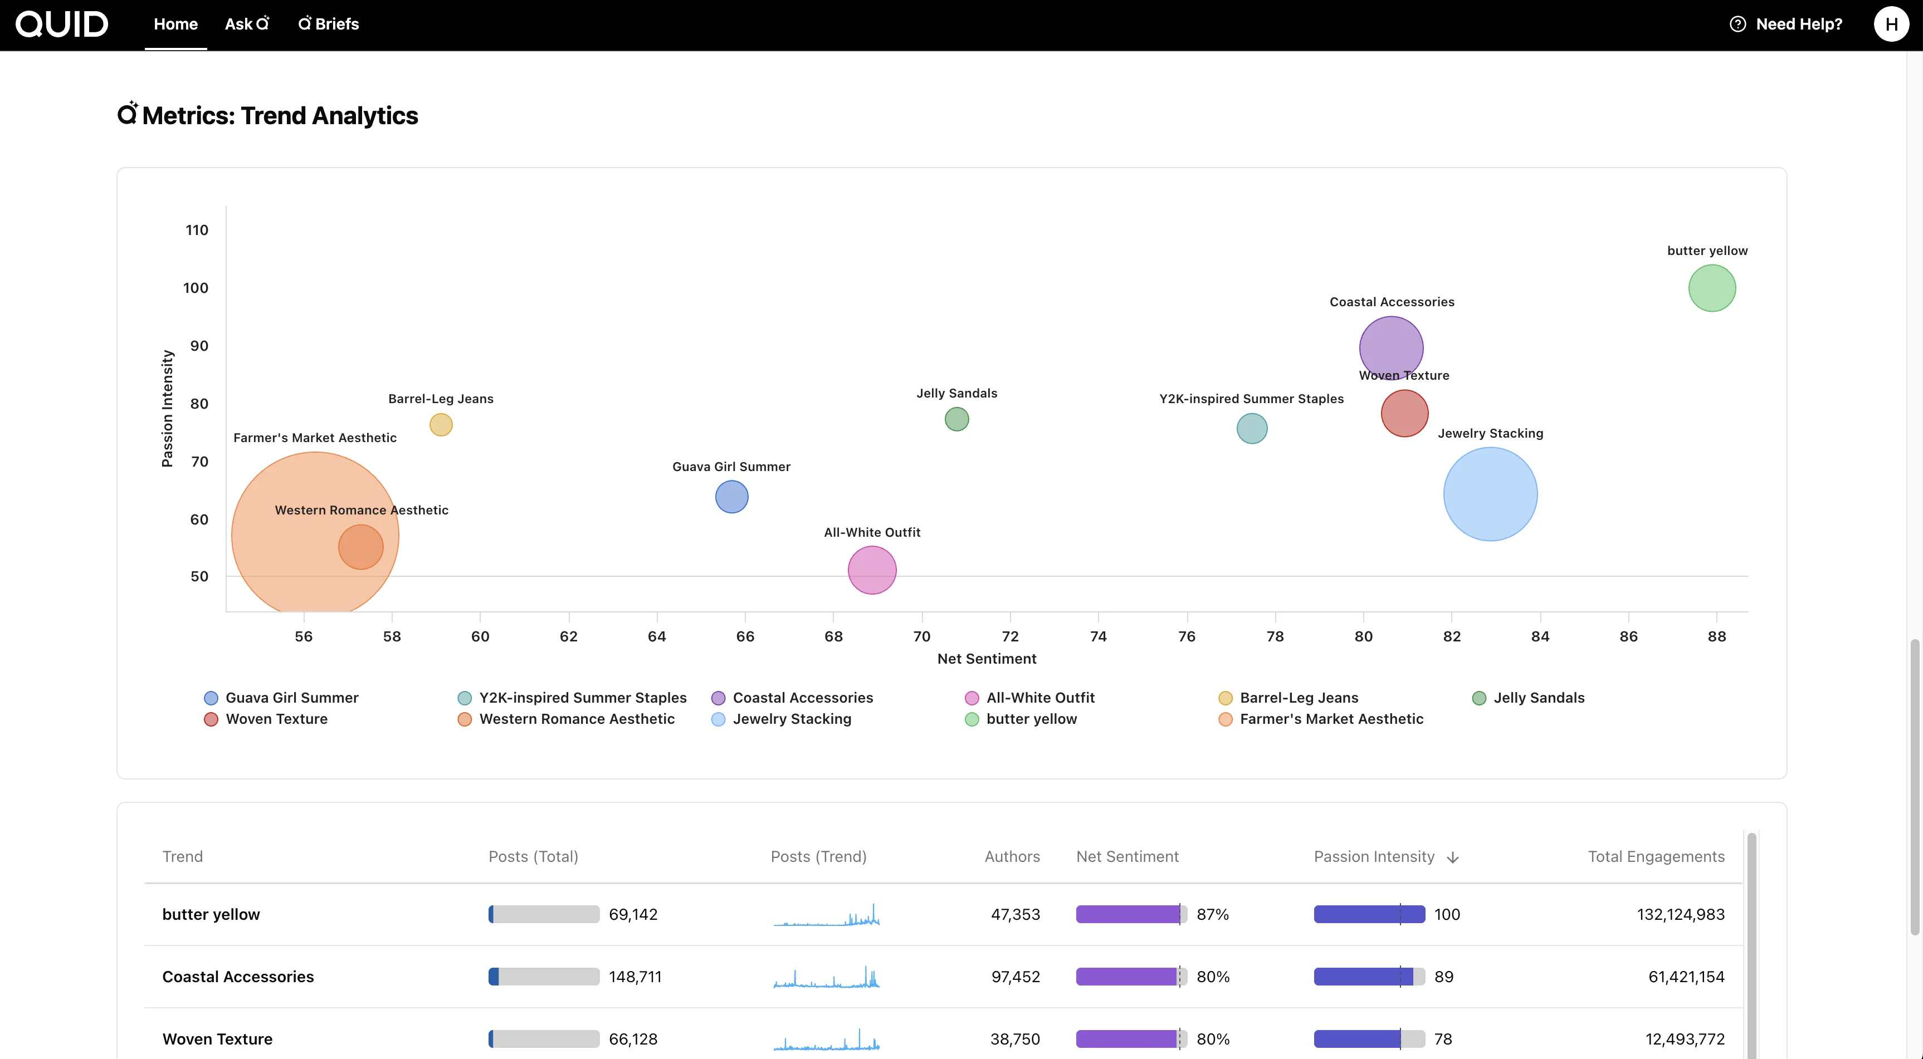Sort table by Net Sentiment header

[1126, 857]
